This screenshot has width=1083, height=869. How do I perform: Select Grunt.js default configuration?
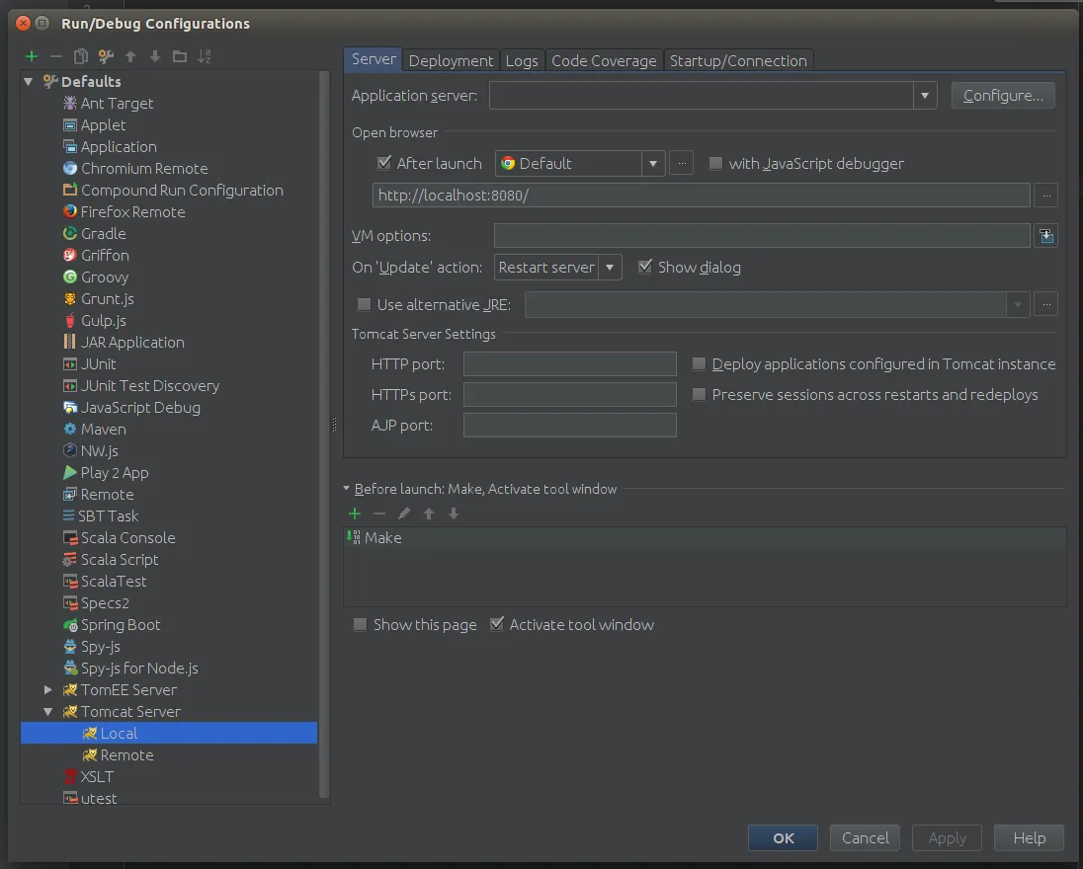[x=107, y=299]
